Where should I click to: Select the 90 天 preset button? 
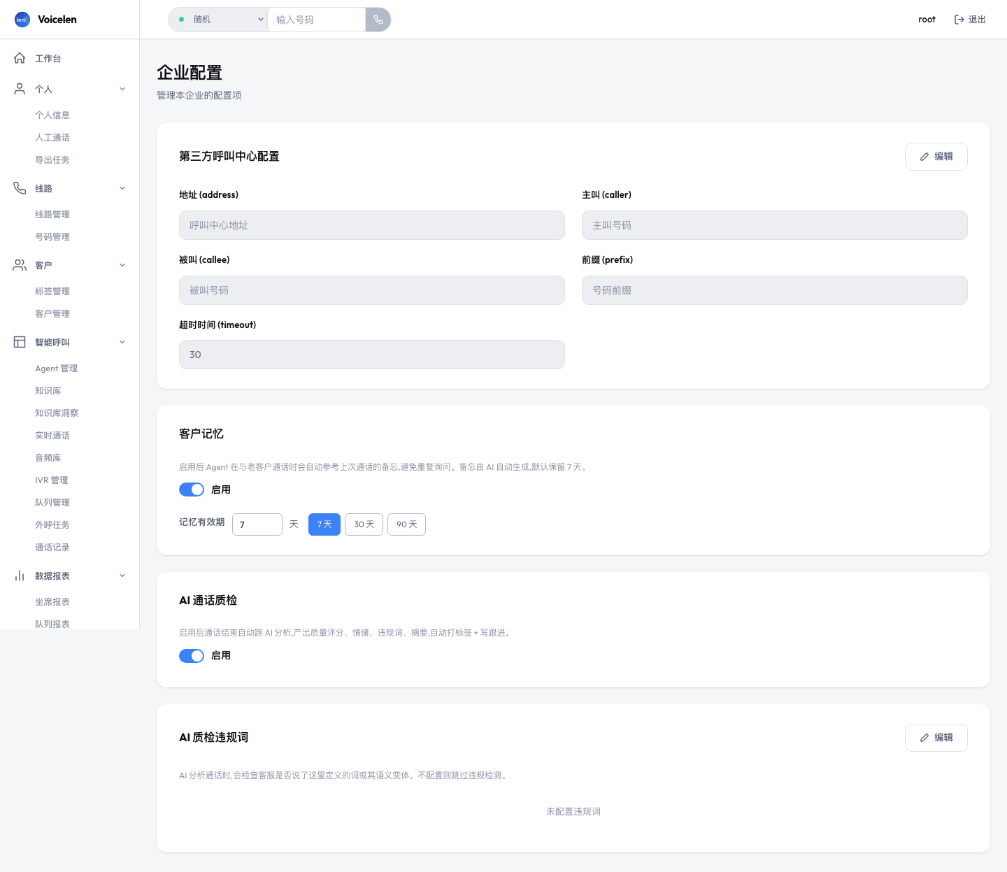pos(406,524)
